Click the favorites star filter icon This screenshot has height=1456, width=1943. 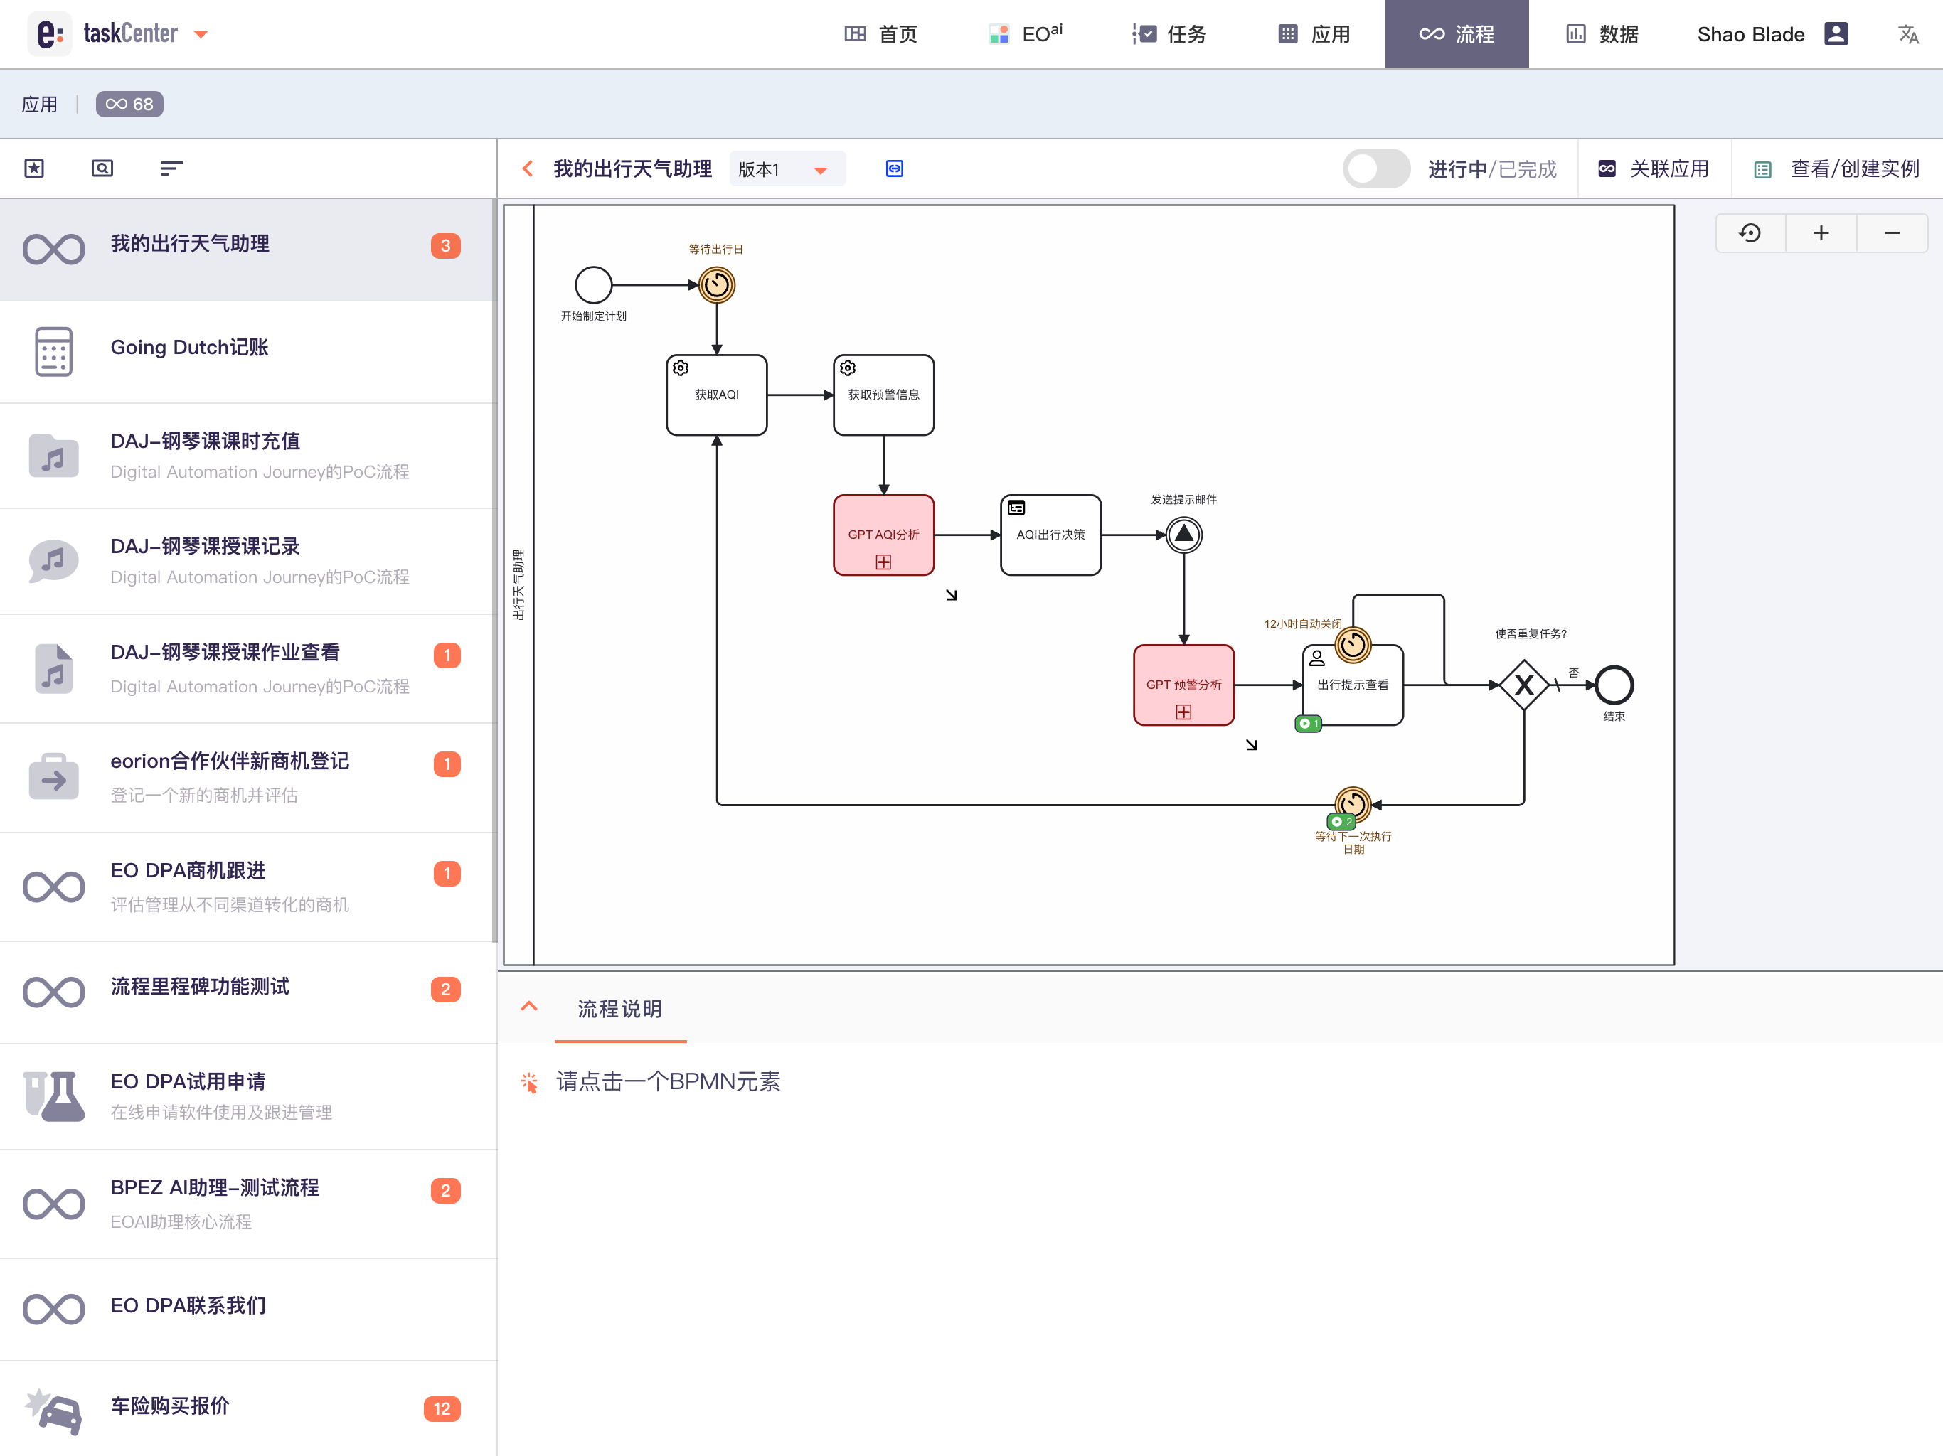(34, 168)
